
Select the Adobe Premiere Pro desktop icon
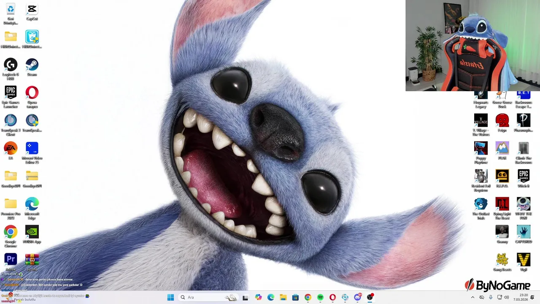coord(11,263)
